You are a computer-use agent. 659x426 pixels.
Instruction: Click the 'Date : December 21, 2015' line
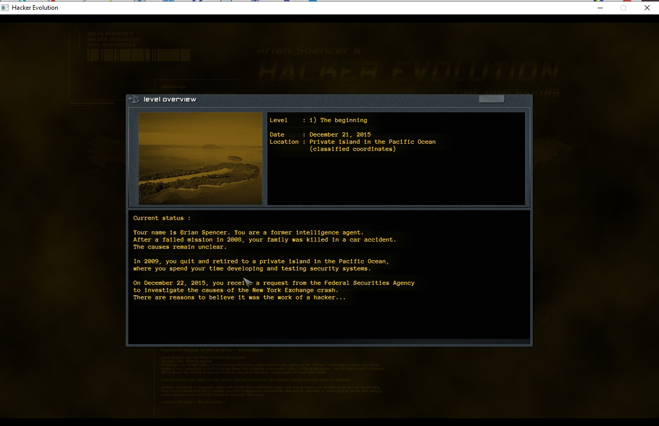pos(320,134)
